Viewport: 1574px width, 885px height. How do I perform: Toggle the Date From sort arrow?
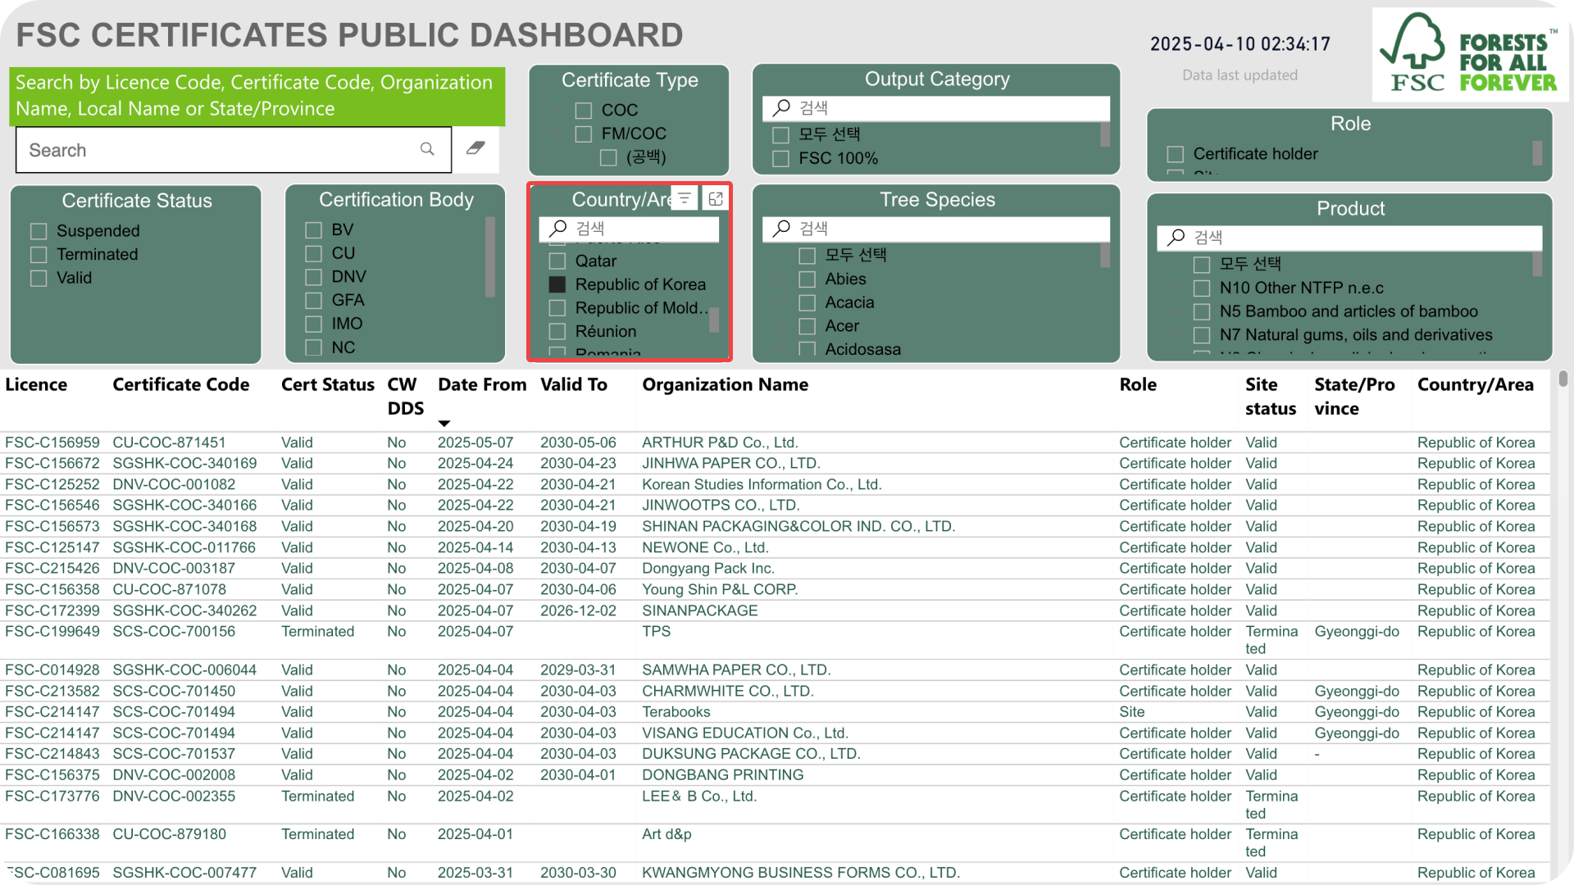click(444, 424)
